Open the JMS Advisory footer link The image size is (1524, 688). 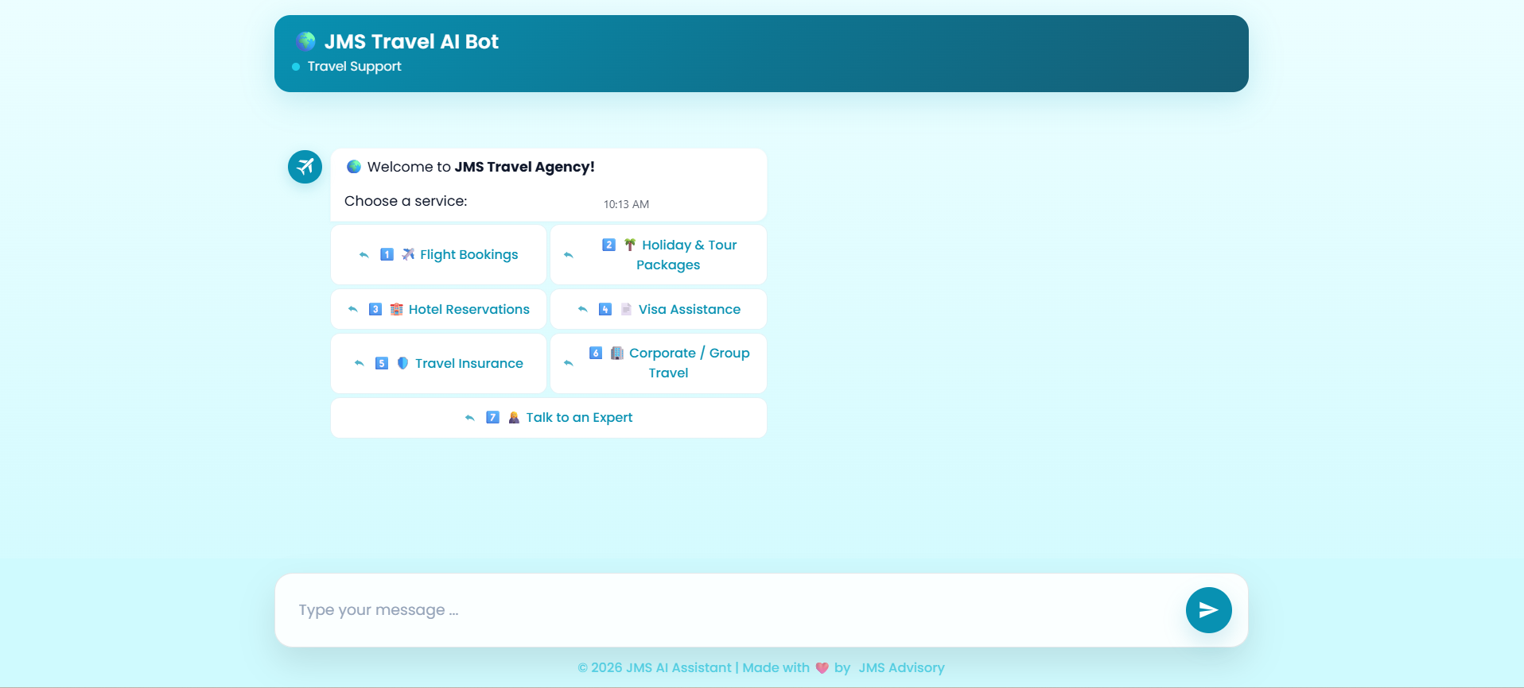click(901, 667)
